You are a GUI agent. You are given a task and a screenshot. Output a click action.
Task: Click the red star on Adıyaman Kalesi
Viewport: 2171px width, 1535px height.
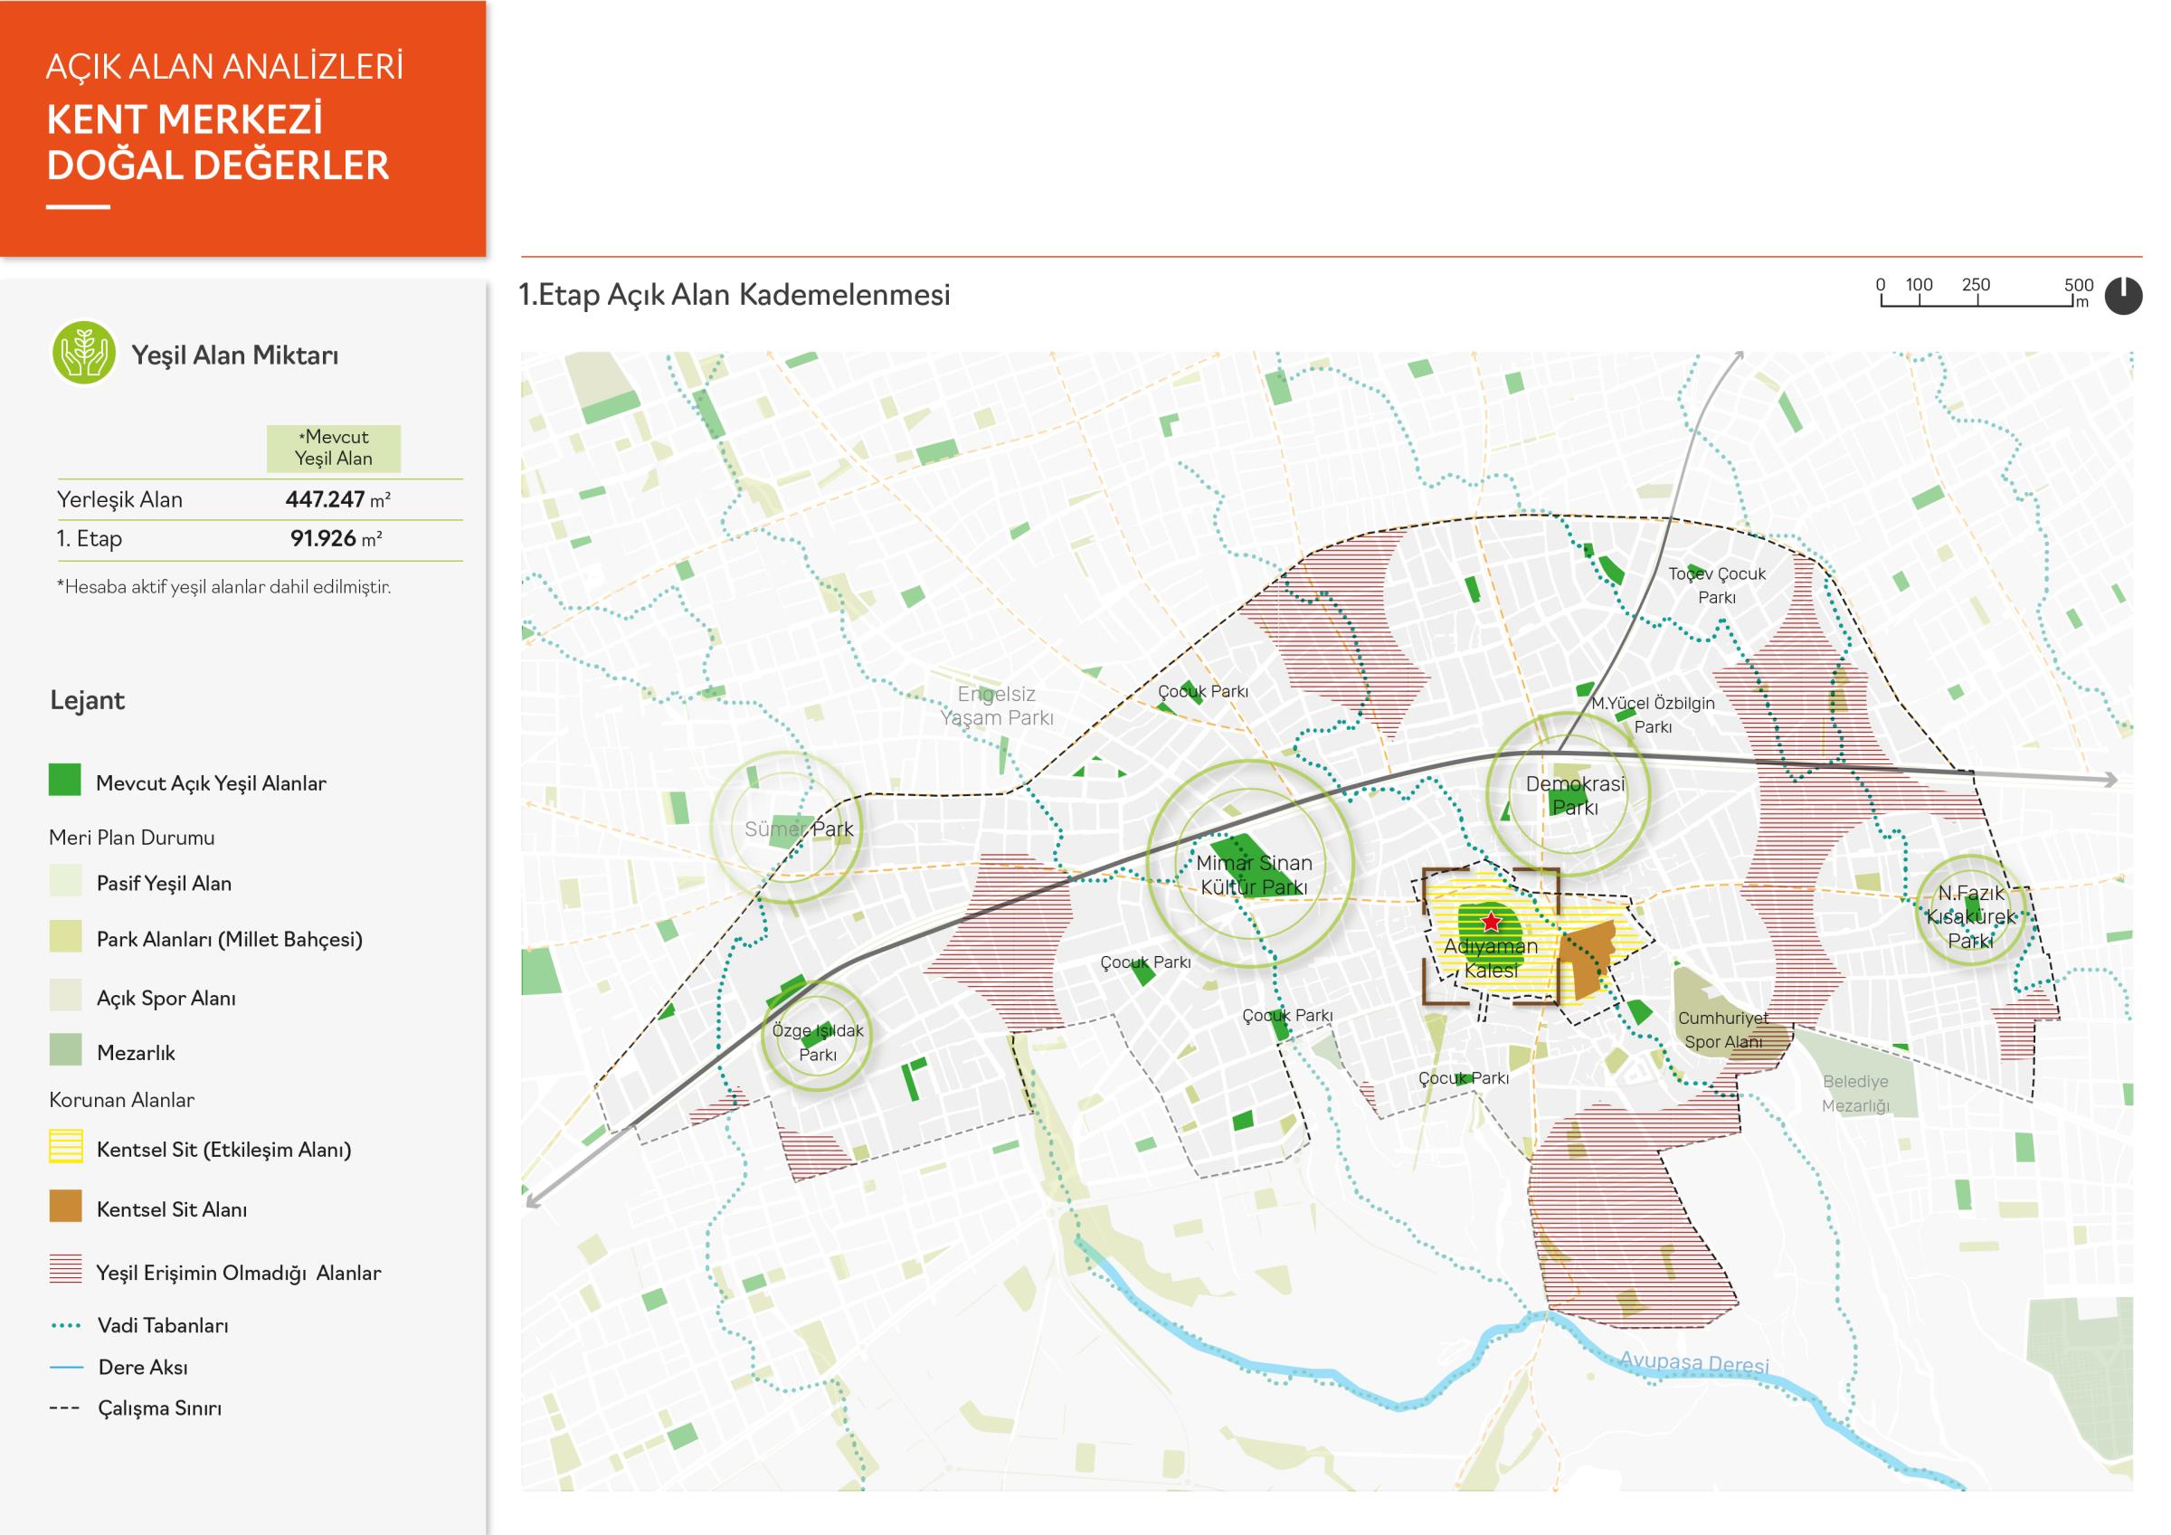click(x=1491, y=921)
